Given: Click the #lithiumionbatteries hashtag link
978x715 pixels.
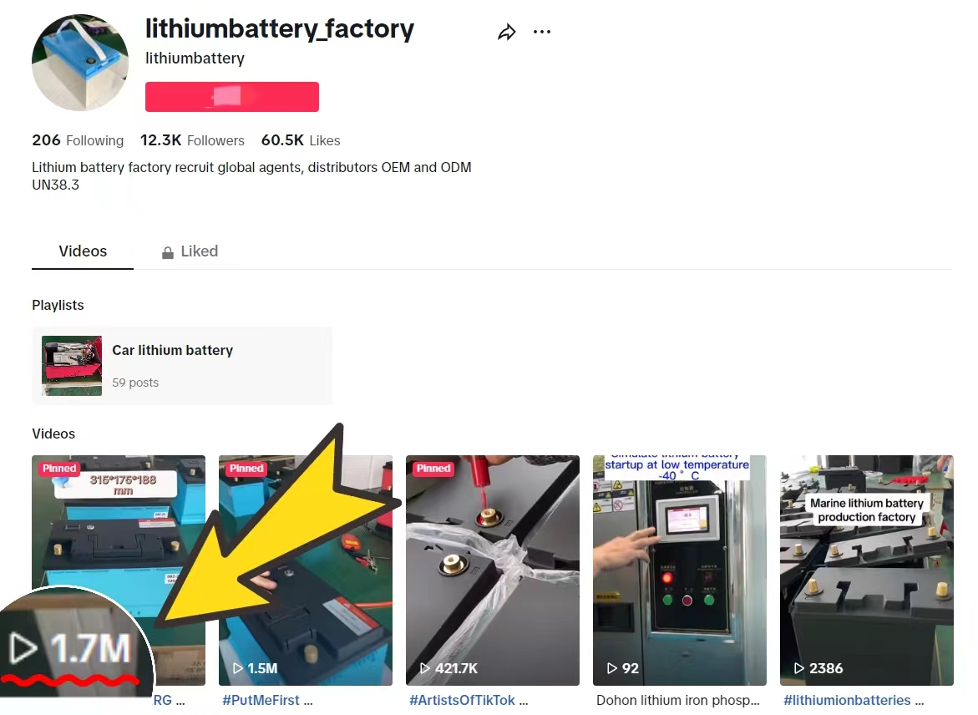Looking at the screenshot, I should [x=847, y=700].
